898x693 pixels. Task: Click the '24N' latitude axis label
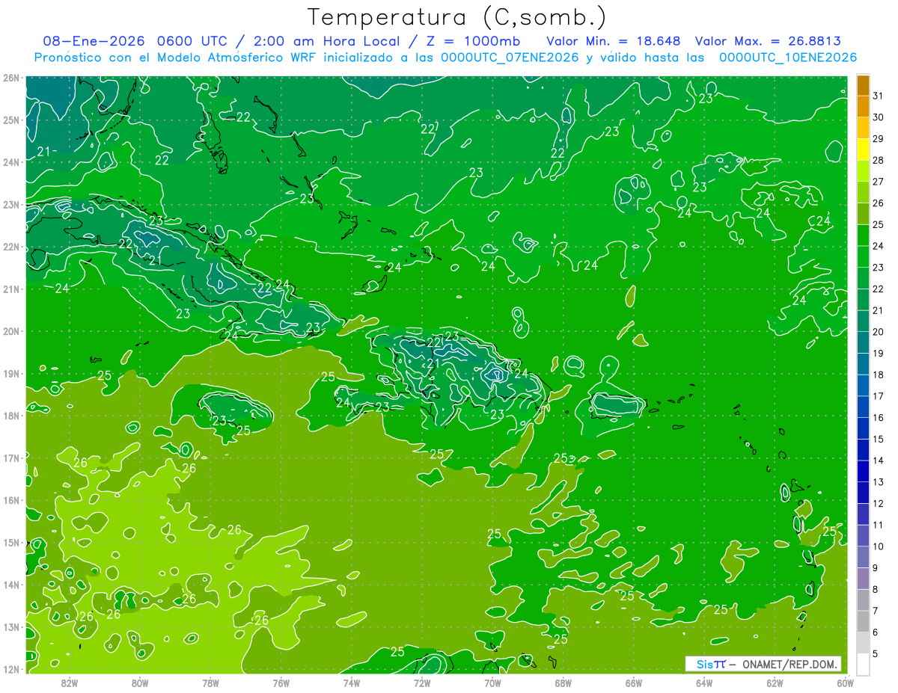(x=10, y=162)
